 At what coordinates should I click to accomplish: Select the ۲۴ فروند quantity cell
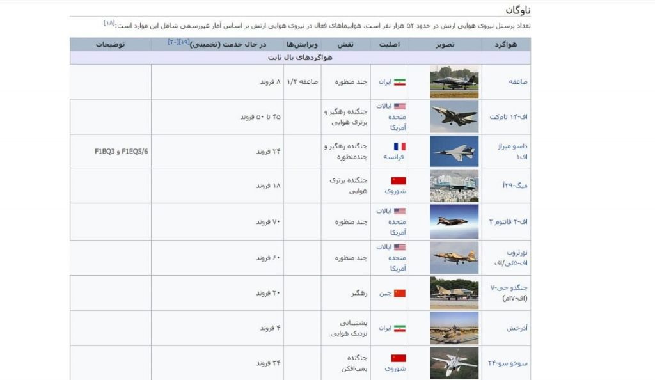[x=217, y=151]
